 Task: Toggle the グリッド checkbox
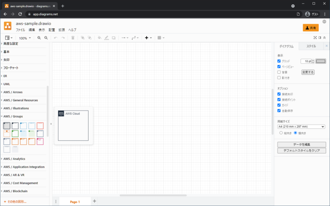[x=279, y=61]
